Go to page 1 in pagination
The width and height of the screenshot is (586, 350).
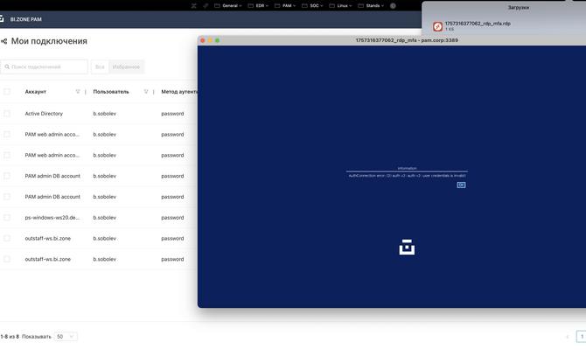click(x=582, y=337)
